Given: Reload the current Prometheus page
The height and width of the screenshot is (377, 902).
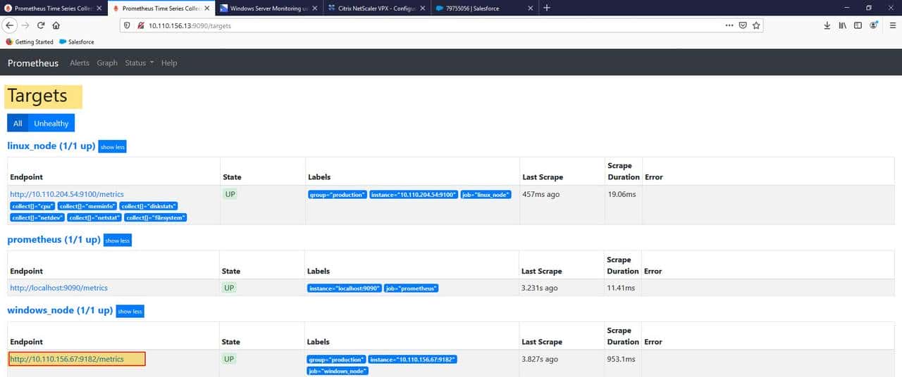Looking at the screenshot, I should click(x=41, y=25).
